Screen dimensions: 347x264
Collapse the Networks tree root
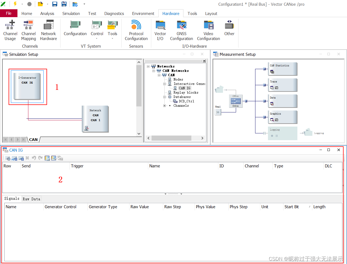(x=148, y=66)
